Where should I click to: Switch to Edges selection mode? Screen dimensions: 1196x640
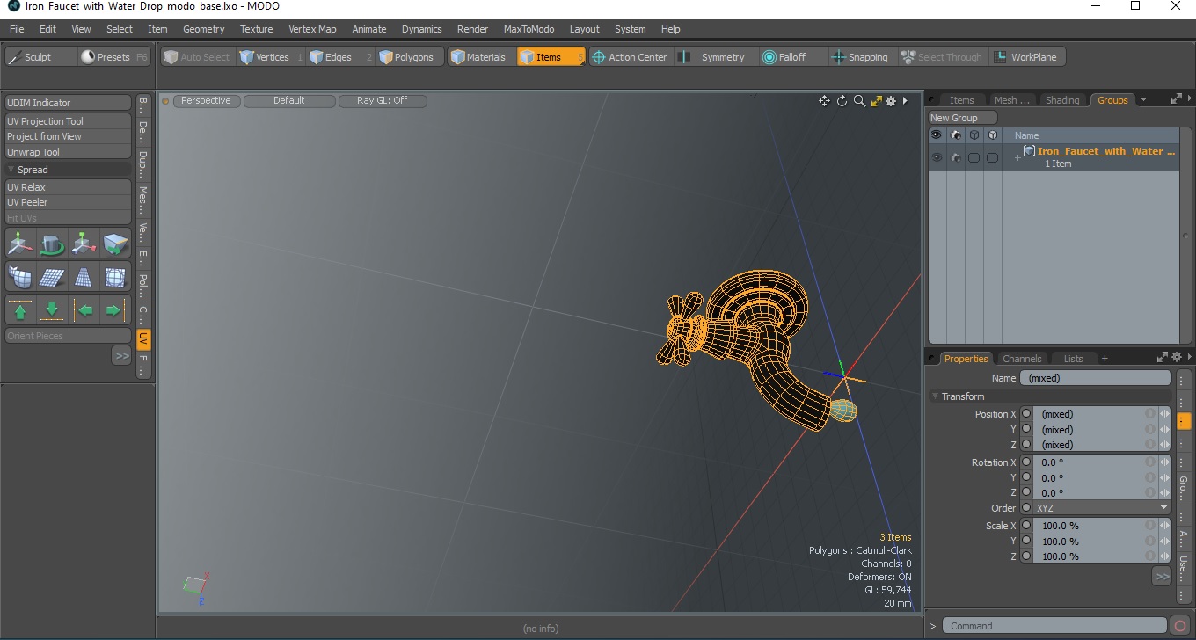340,57
